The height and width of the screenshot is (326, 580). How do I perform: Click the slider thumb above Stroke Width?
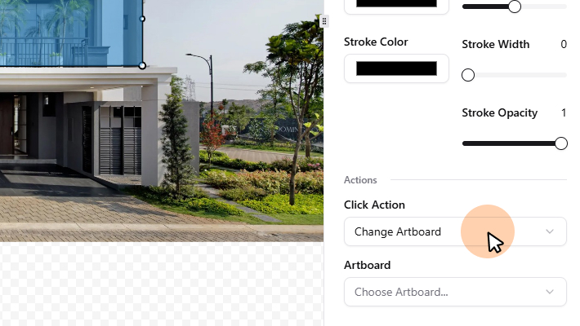click(x=515, y=7)
